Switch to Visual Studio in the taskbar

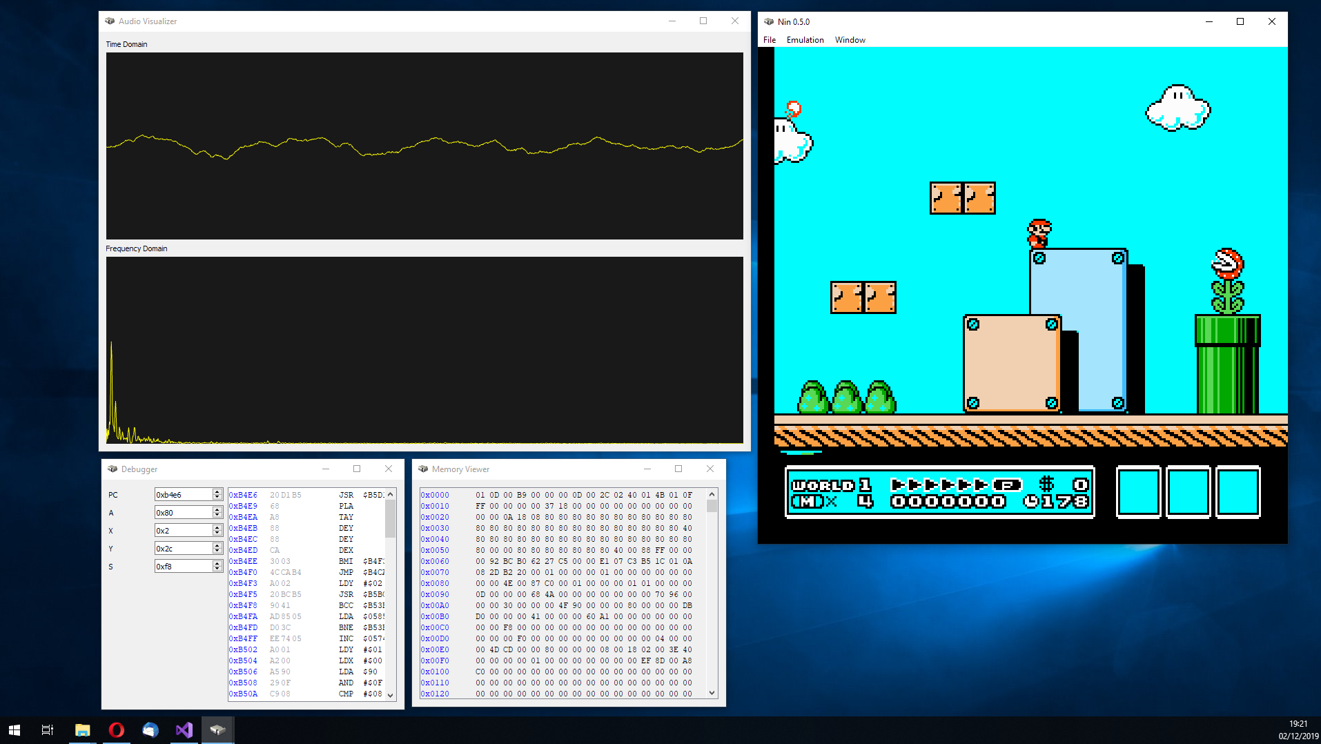184,730
